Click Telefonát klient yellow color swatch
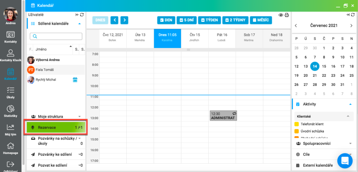The width and height of the screenshot is (358, 172). [x=296, y=124]
